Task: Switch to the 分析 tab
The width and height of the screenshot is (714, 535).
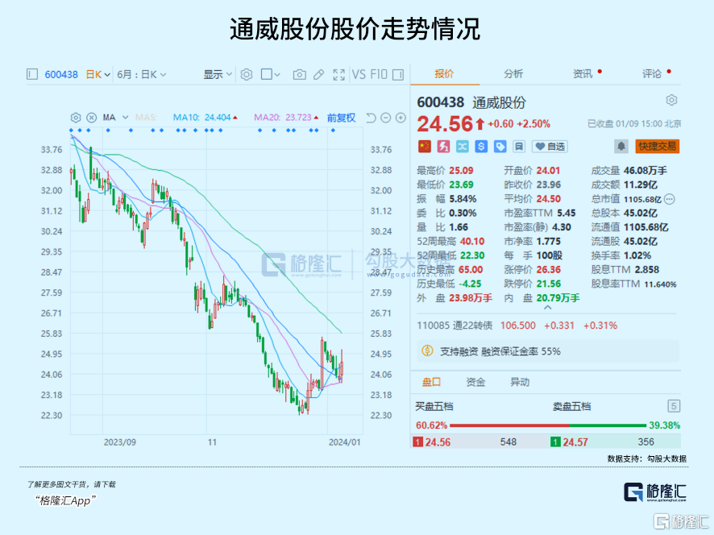Action: (513, 74)
